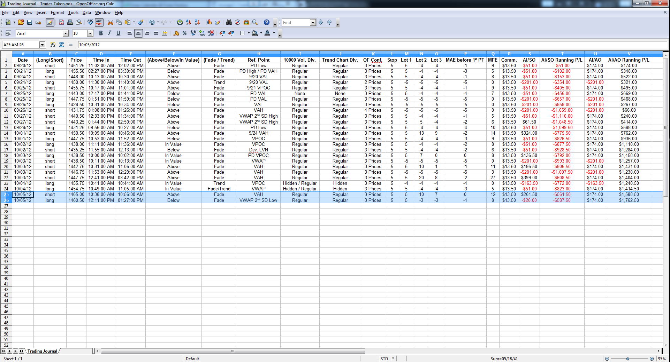Toggle italic formatting
This screenshot has height=362, width=670.
pos(109,33)
